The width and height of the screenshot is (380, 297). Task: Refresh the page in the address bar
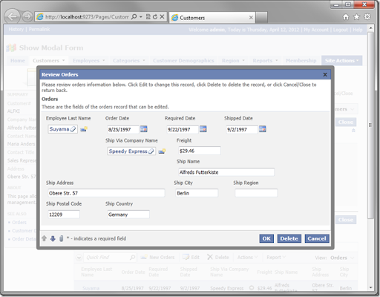point(155,17)
